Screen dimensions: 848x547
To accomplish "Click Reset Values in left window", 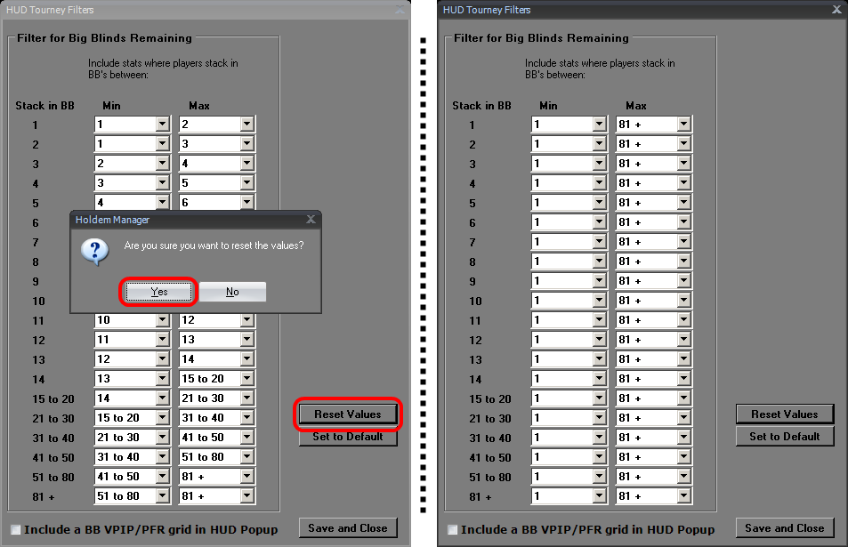I will tap(348, 414).
